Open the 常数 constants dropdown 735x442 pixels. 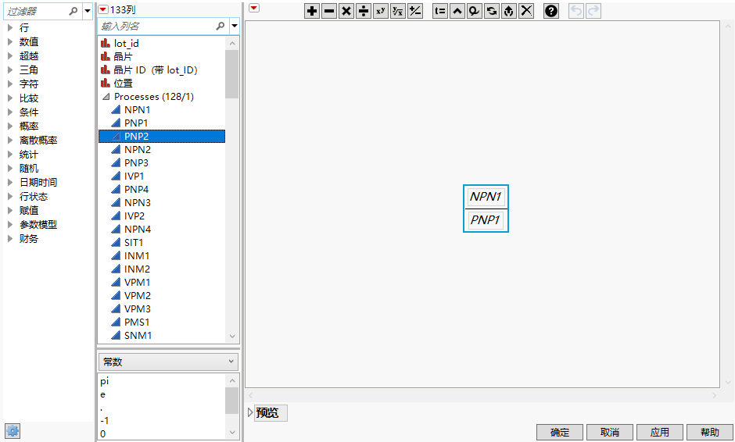pyautogui.click(x=168, y=362)
